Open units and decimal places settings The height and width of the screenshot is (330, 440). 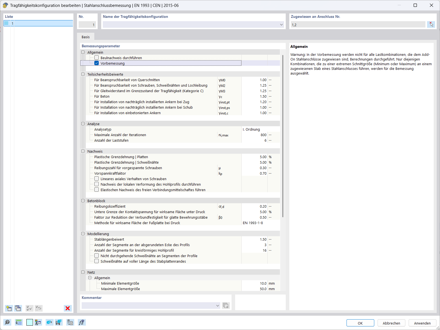pos(18,322)
